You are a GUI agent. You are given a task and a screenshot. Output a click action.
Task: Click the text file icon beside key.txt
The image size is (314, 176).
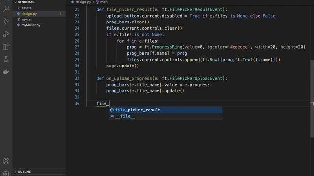click(19, 20)
